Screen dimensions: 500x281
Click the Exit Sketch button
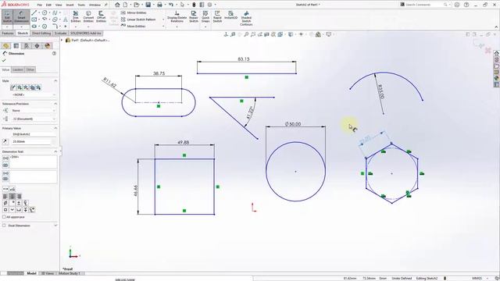[7, 16]
